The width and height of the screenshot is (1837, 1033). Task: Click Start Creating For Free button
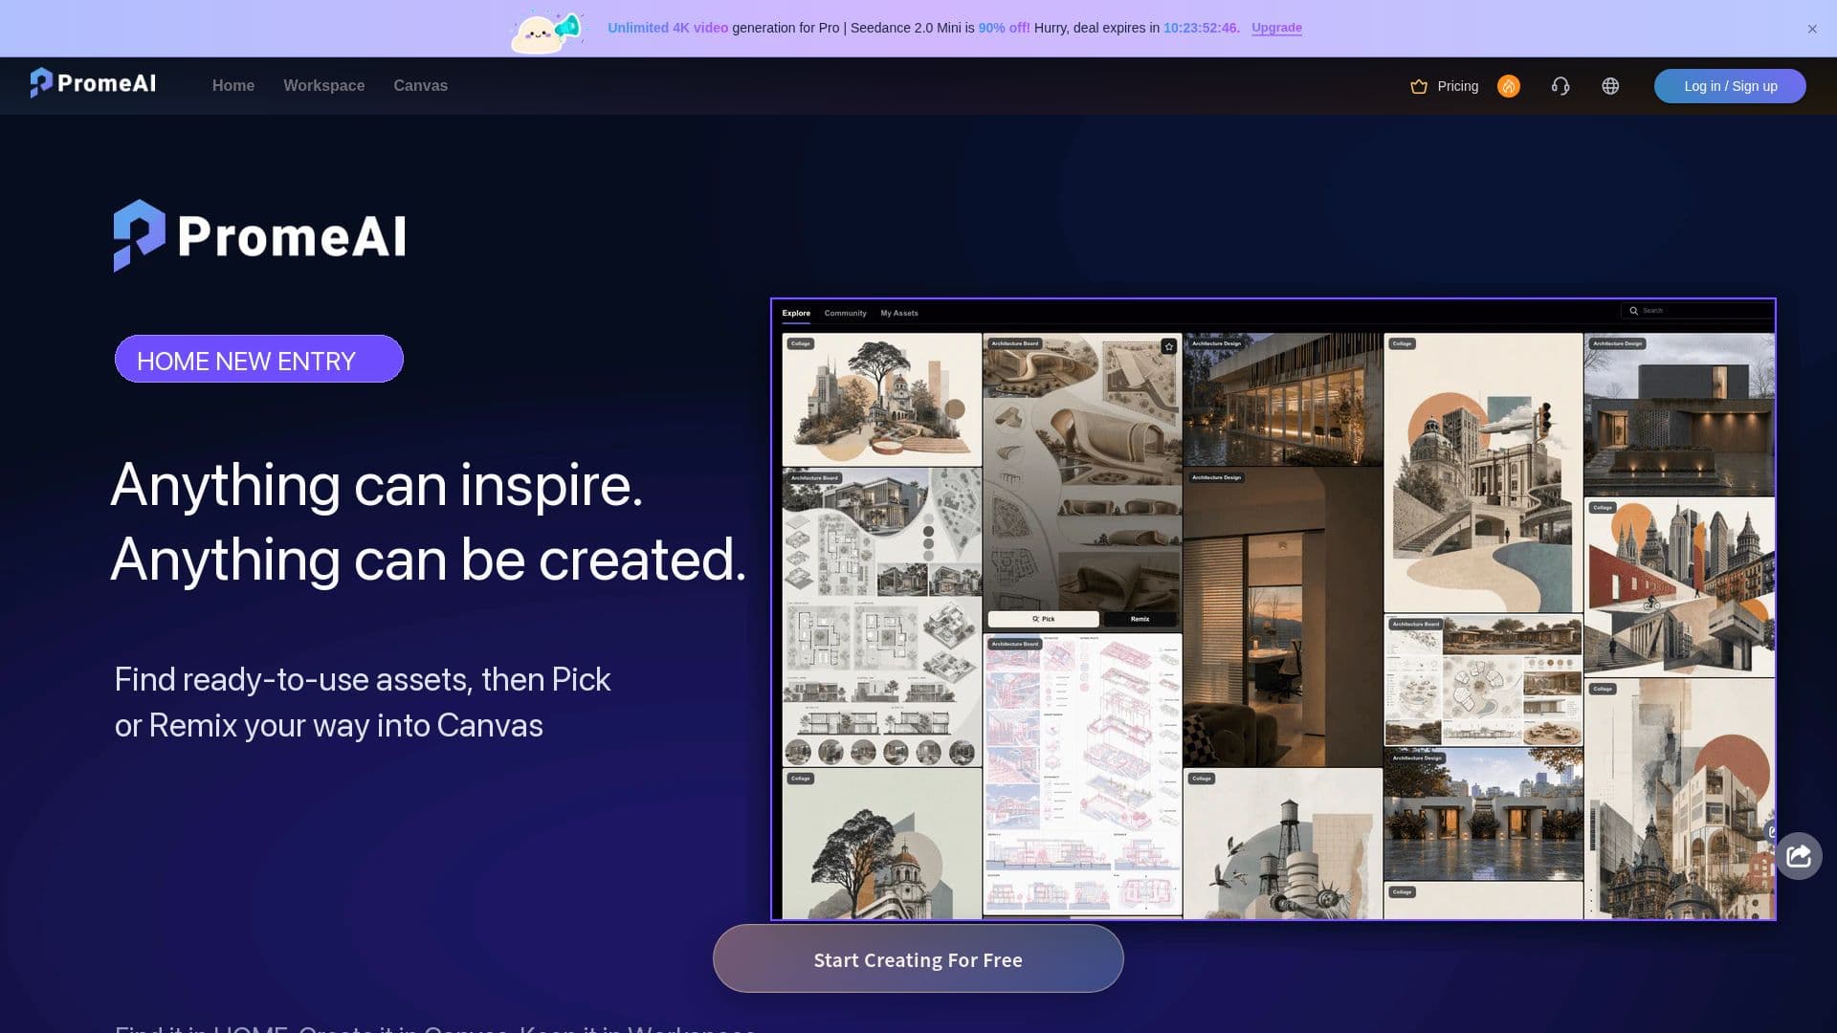point(918,958)
